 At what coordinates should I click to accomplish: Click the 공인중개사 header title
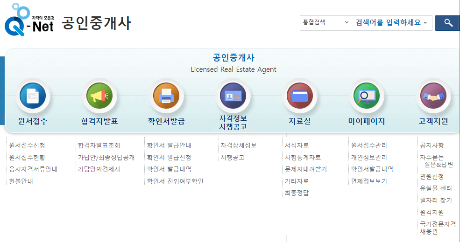tap(96, 23)
